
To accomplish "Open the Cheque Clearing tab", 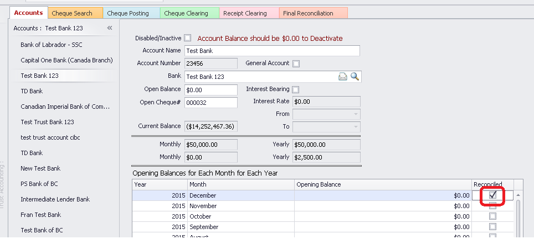I will 189,13.
